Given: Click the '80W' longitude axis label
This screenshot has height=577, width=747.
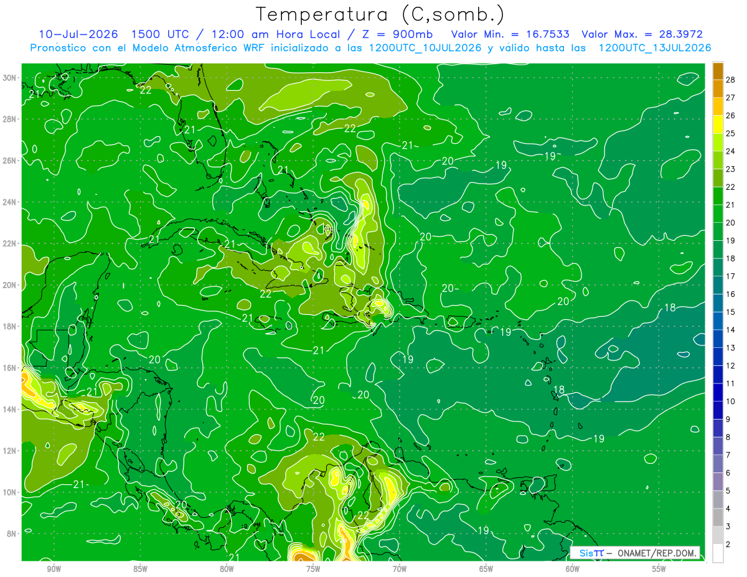Looking at the screenshot, I should 227,569.
